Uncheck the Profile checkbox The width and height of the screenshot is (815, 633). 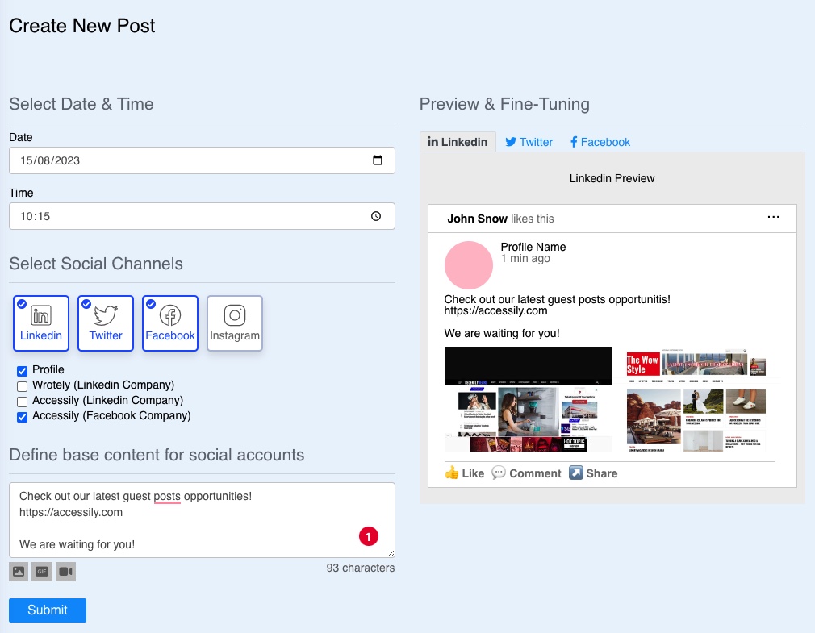[x=22, y=370]
